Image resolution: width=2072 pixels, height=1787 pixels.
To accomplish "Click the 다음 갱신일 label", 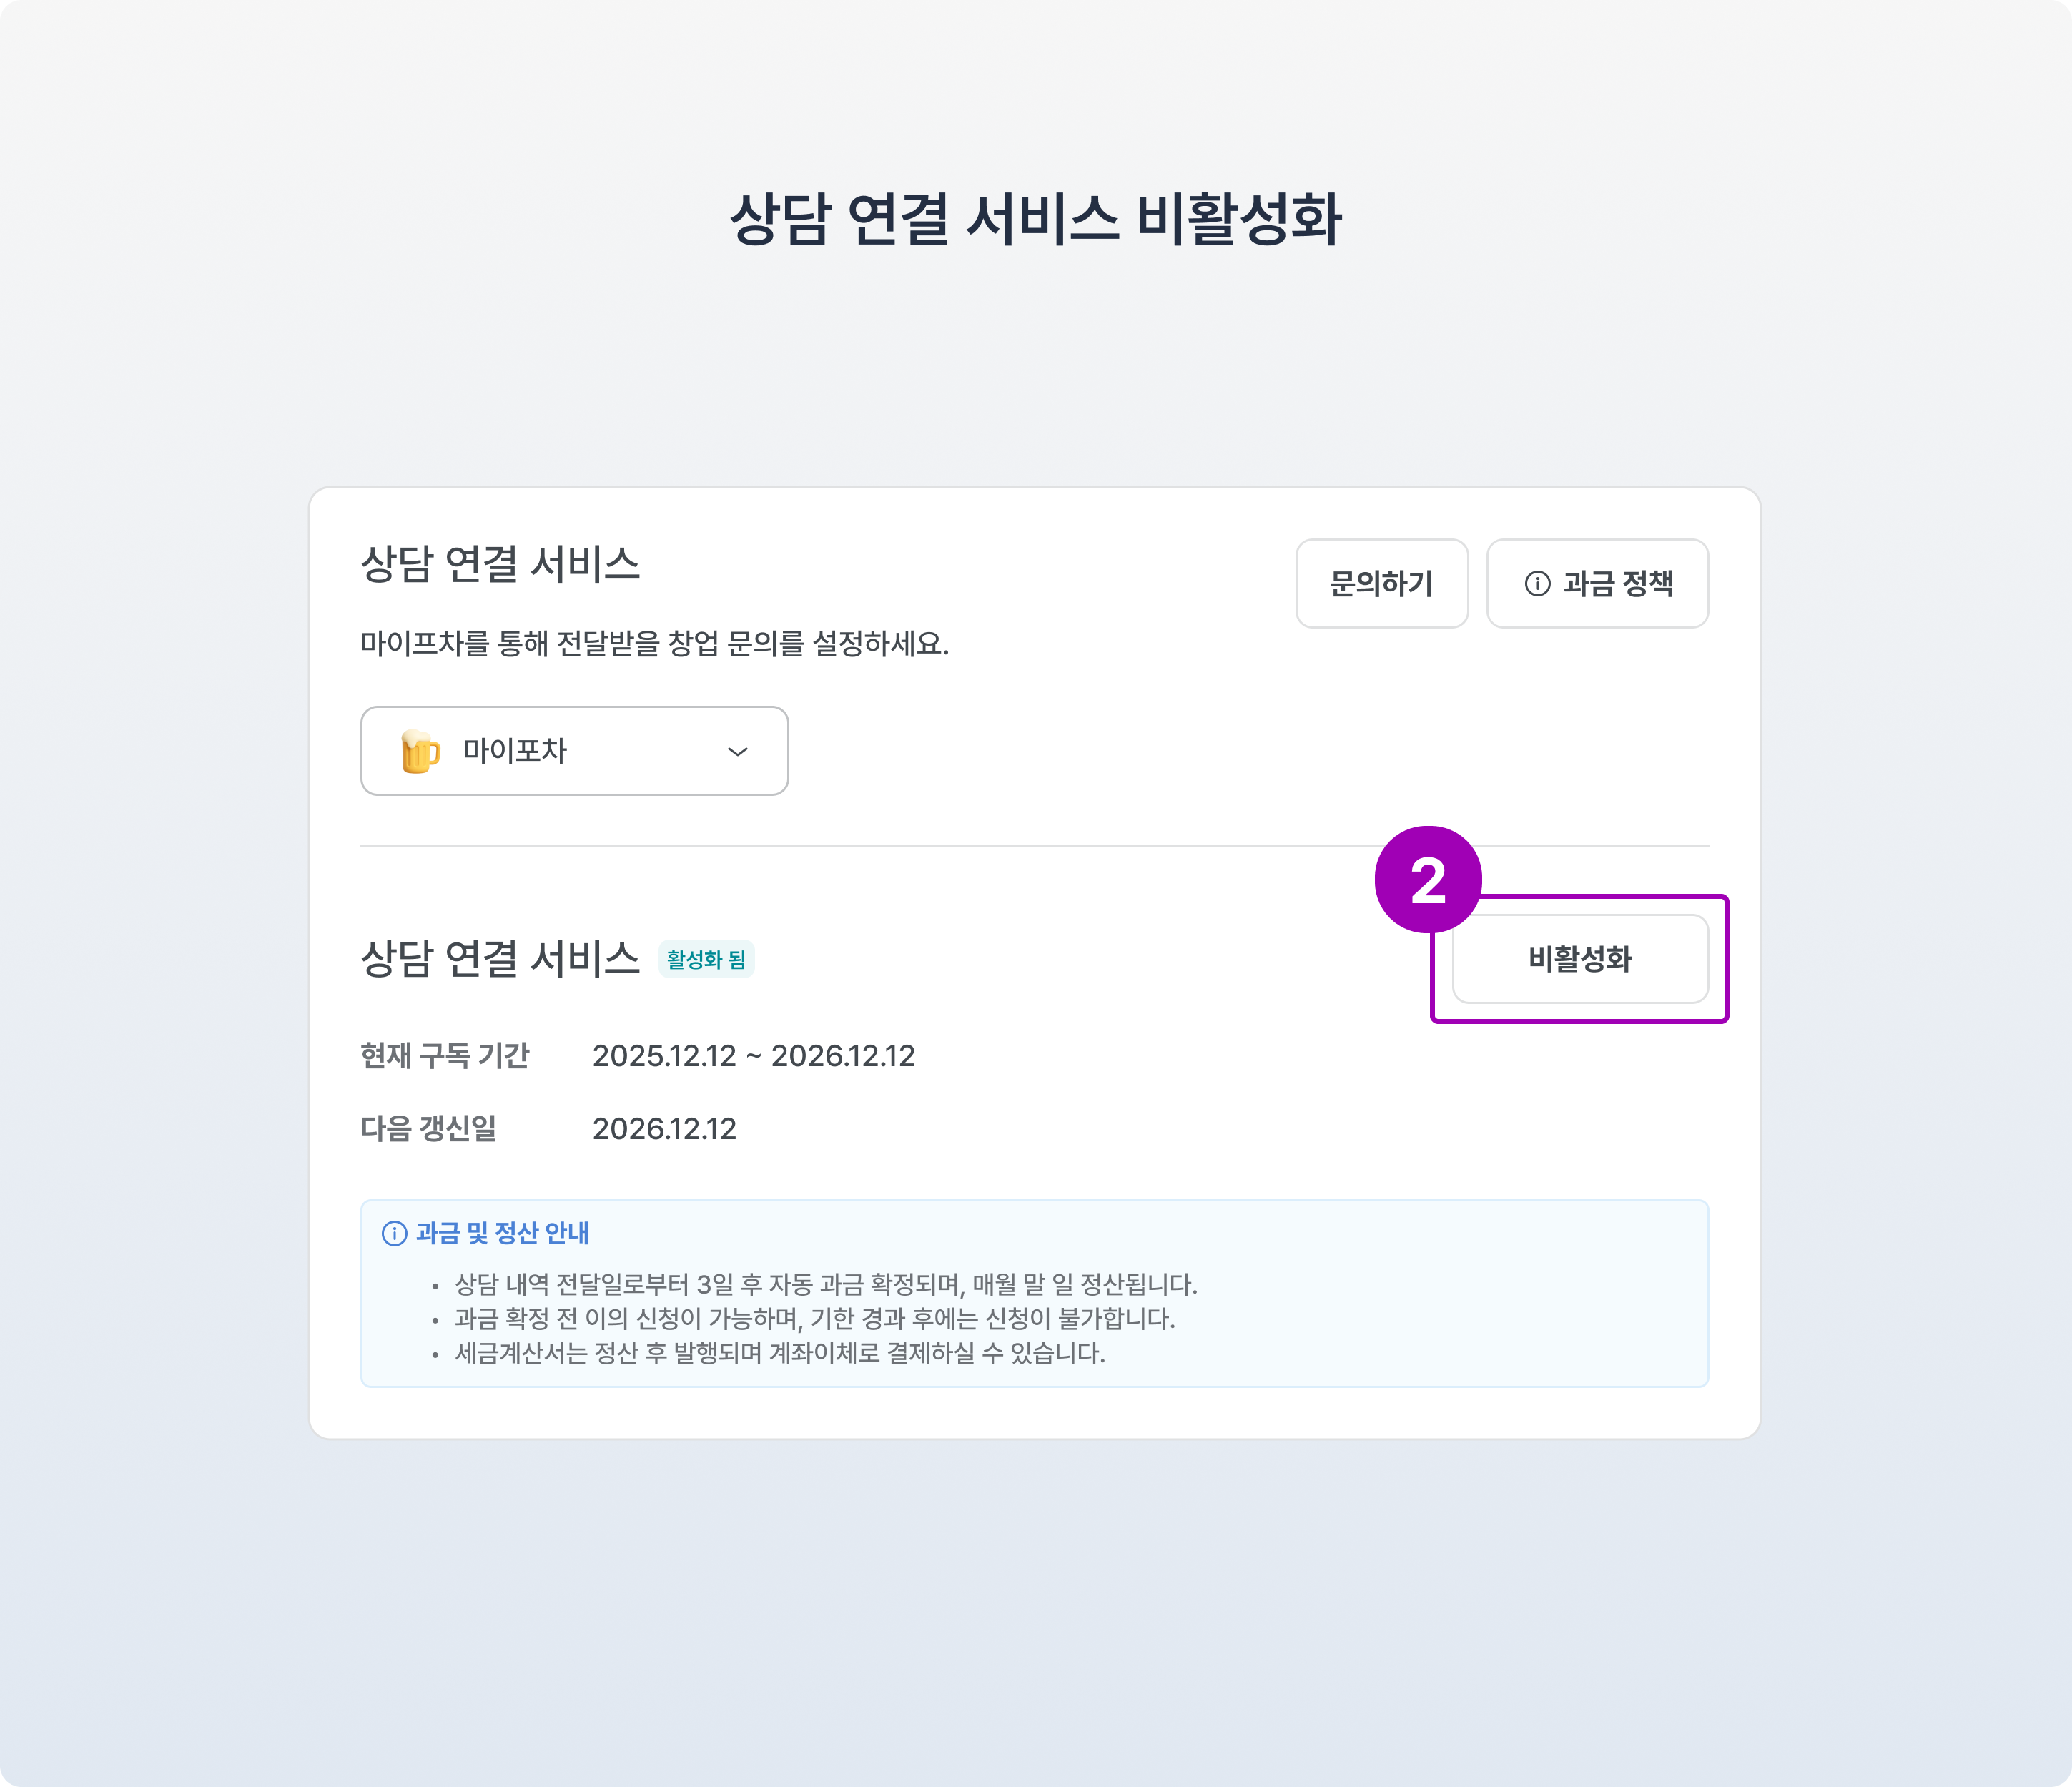I will point(428,1129).
